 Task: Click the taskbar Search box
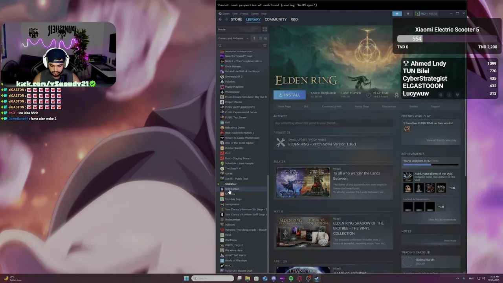click(x=213, y=278)
